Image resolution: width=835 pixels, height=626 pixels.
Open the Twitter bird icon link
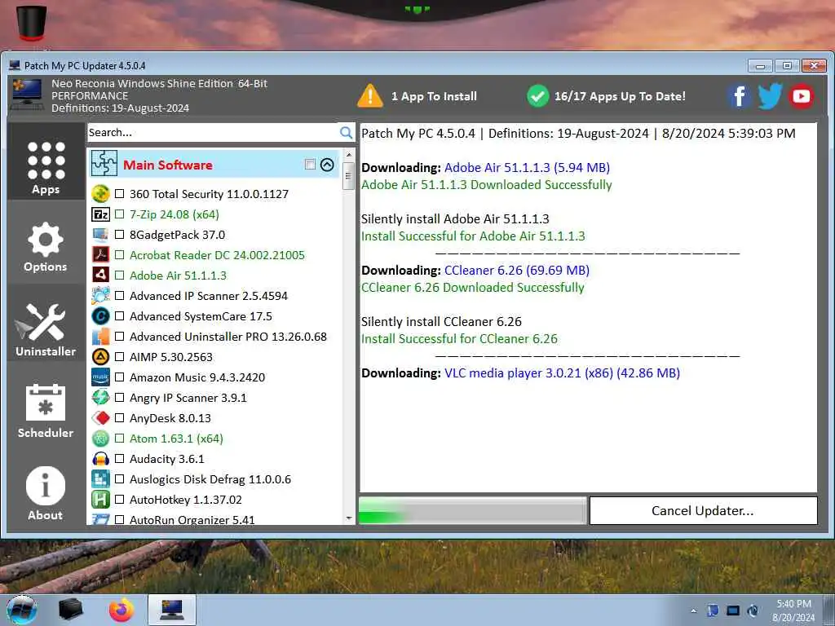coord(770,96)
